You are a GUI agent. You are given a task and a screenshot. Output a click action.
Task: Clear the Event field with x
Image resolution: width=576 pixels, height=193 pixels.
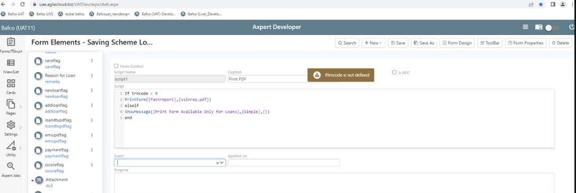point(217,163)
